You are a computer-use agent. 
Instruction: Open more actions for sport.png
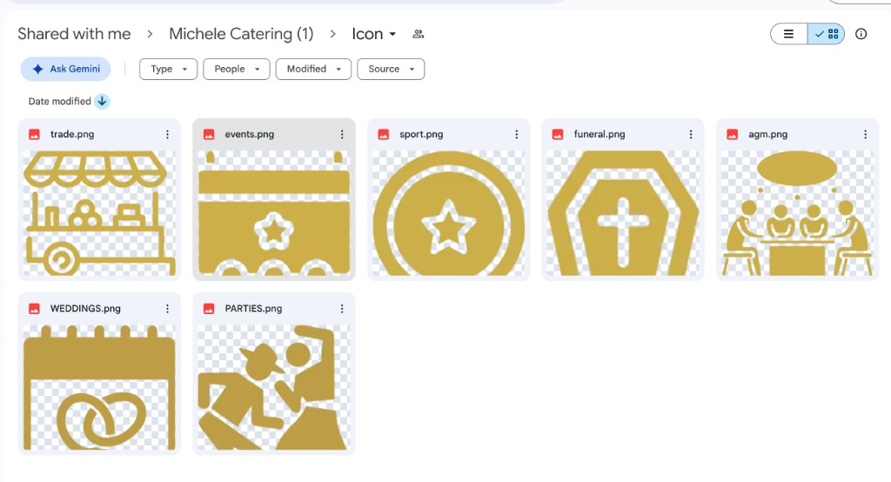point(516,134)
